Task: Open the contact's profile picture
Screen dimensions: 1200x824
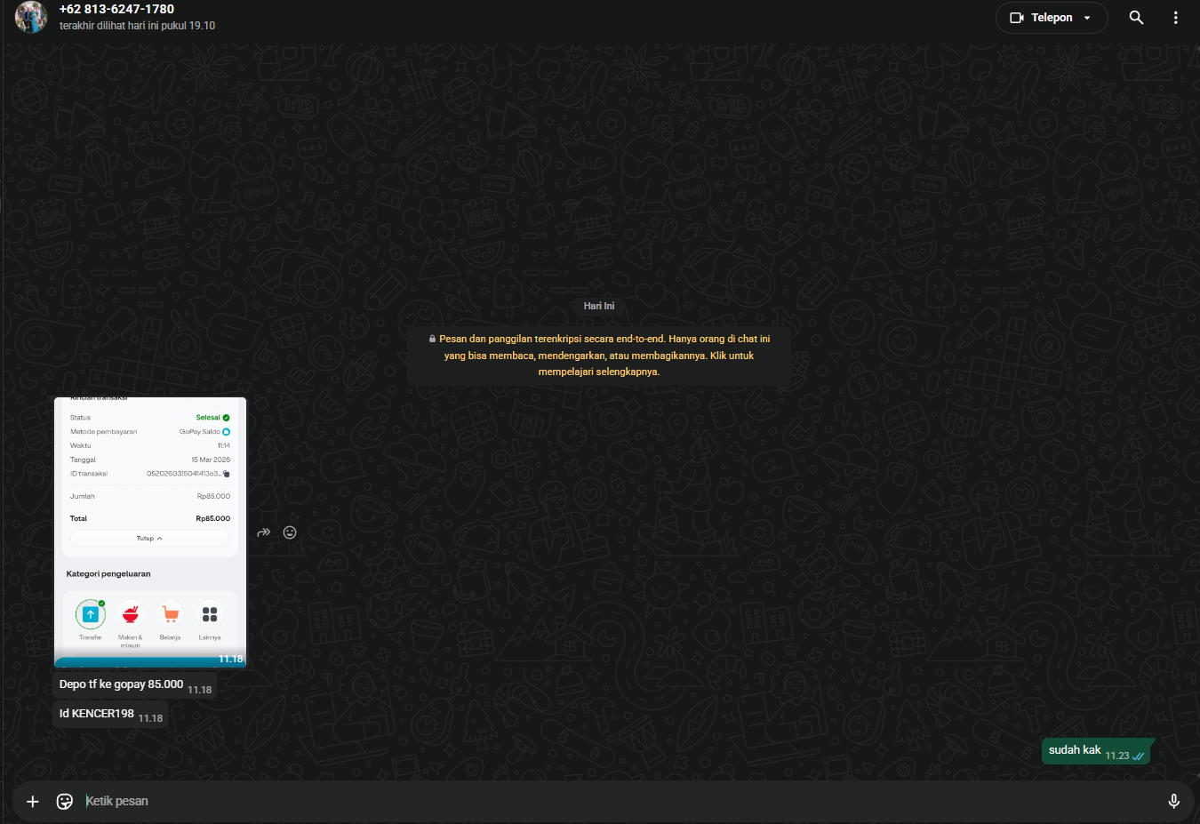Action: (31, 17)
